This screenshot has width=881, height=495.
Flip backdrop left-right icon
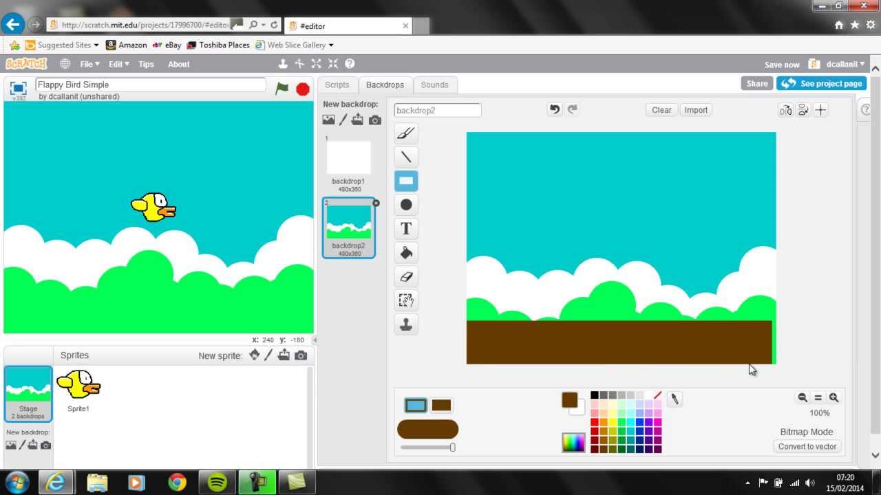tap(785, 110)
